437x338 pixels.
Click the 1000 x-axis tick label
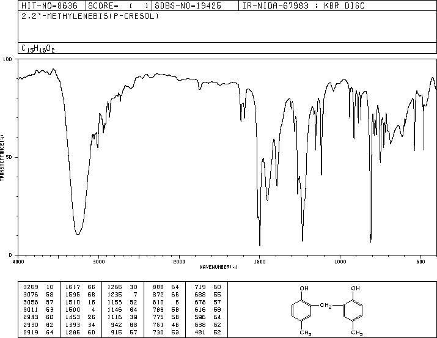(340, 262)
